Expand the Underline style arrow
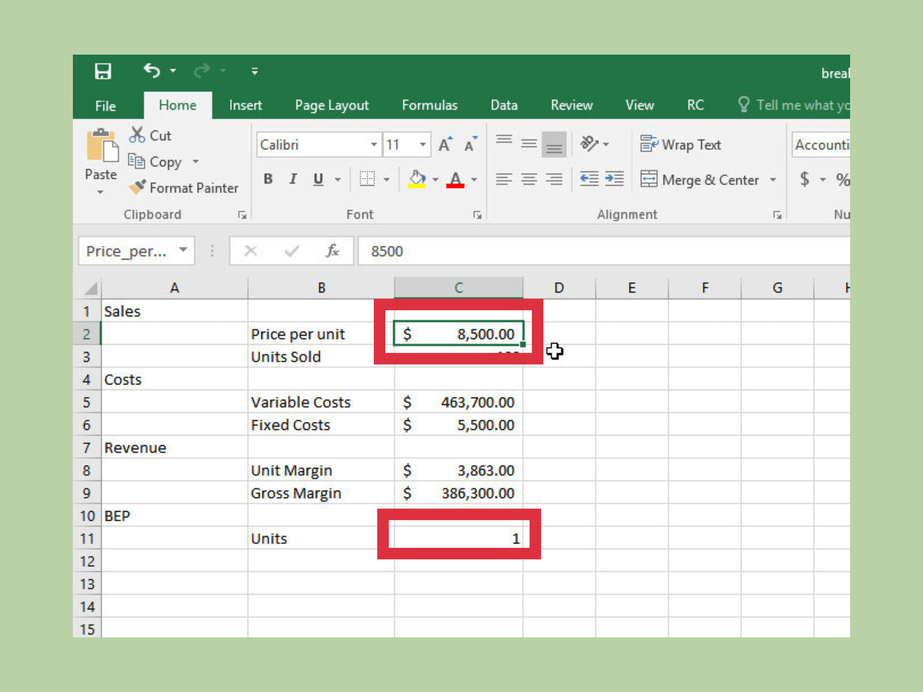923x692 pixels. 337,180
